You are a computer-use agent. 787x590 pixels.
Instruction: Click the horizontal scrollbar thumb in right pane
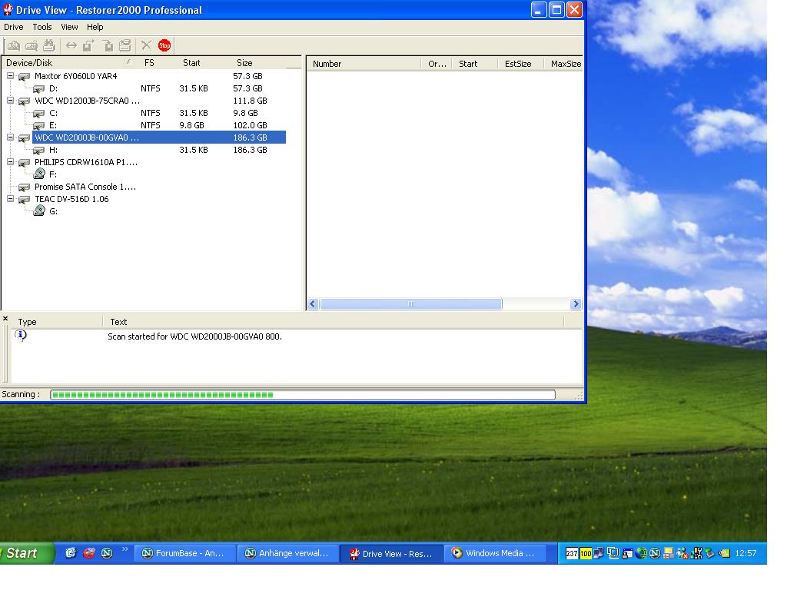(x=410, y=304)
